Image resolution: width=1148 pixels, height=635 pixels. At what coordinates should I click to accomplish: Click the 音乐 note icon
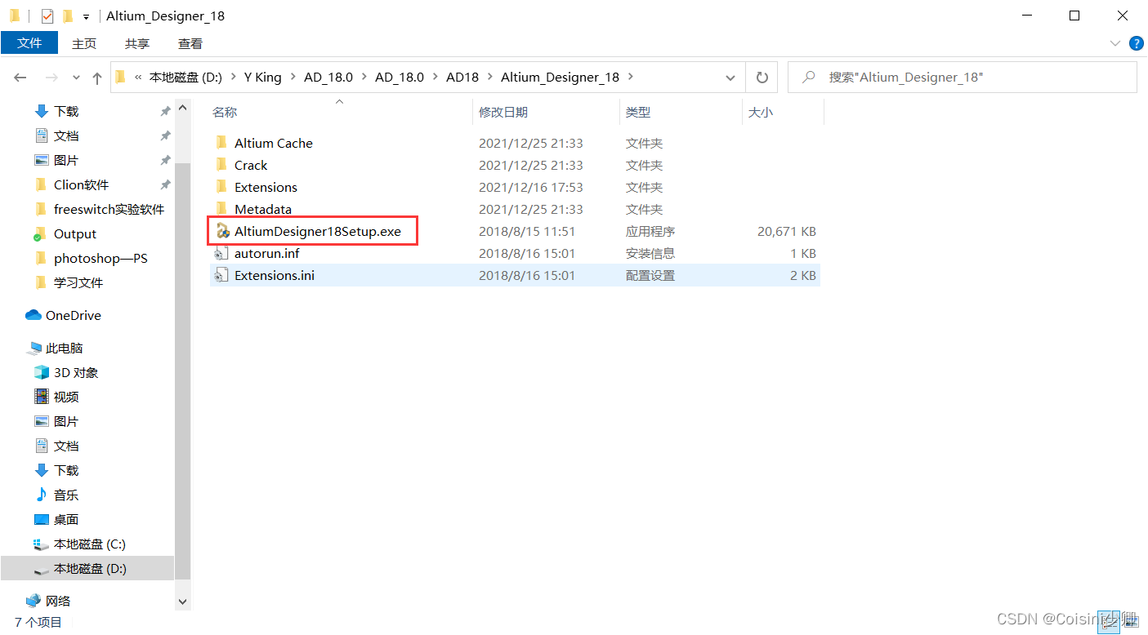(x=42, y=495)
